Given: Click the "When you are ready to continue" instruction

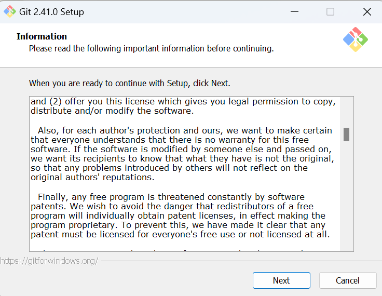Looking at the screenshot, I should [x=129, y=83].
